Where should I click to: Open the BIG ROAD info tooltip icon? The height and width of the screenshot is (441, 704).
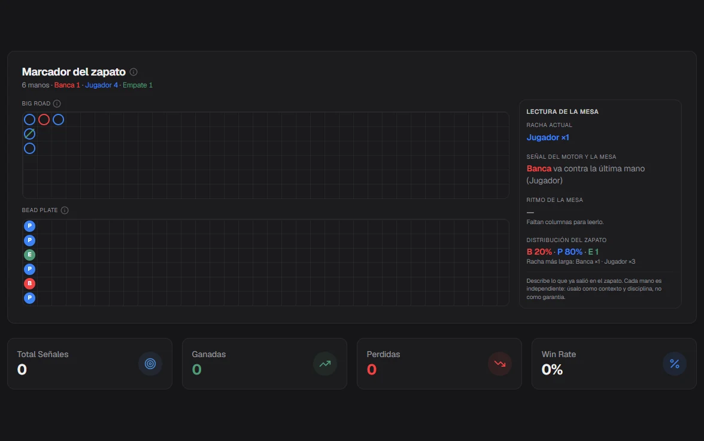point(56,104)
